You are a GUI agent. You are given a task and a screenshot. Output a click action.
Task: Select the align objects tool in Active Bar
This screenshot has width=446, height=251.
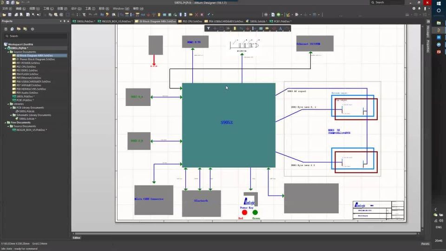tap(228, 28)
